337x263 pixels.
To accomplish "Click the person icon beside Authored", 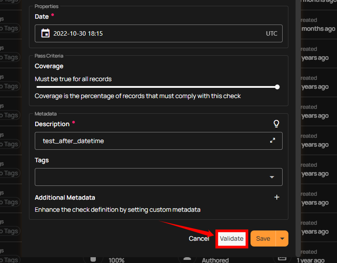I will pyautogui.click(x=187, y=259).
